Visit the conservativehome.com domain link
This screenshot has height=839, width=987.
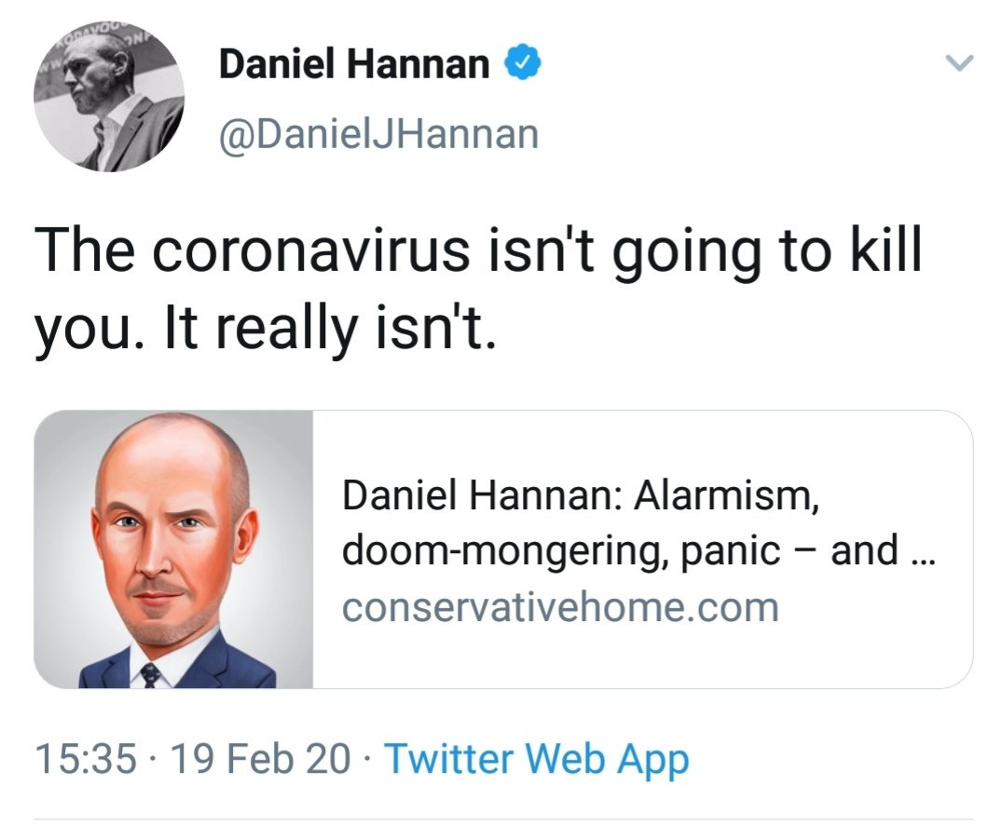pyautogui.click(x=560, y=607)
